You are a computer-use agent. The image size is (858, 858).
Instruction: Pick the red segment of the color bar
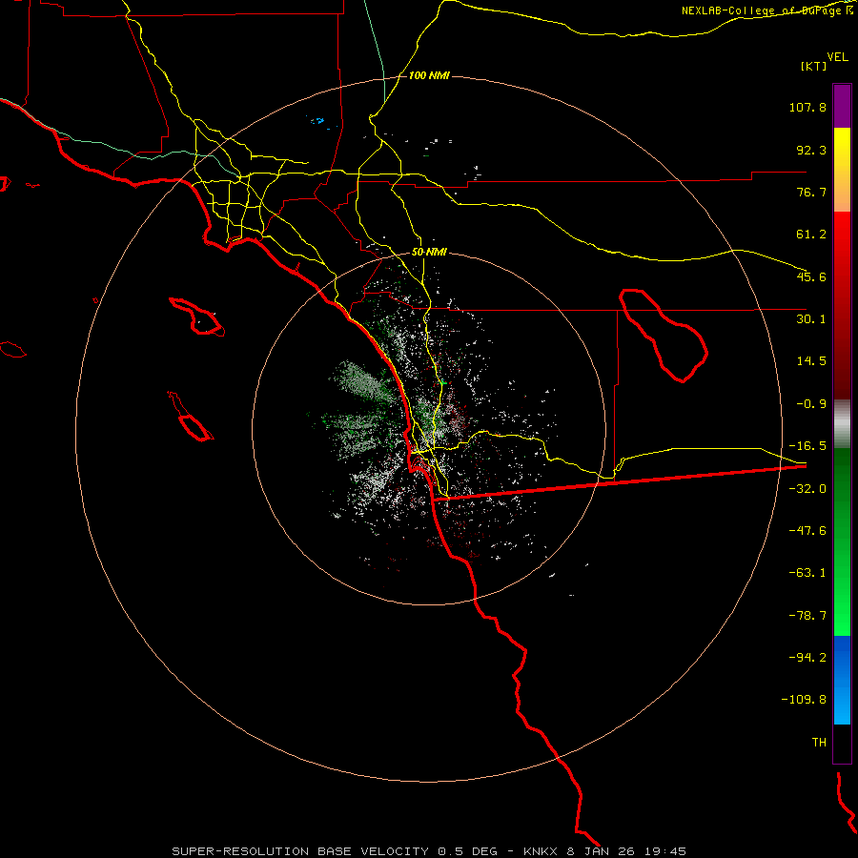coord(842,305)
